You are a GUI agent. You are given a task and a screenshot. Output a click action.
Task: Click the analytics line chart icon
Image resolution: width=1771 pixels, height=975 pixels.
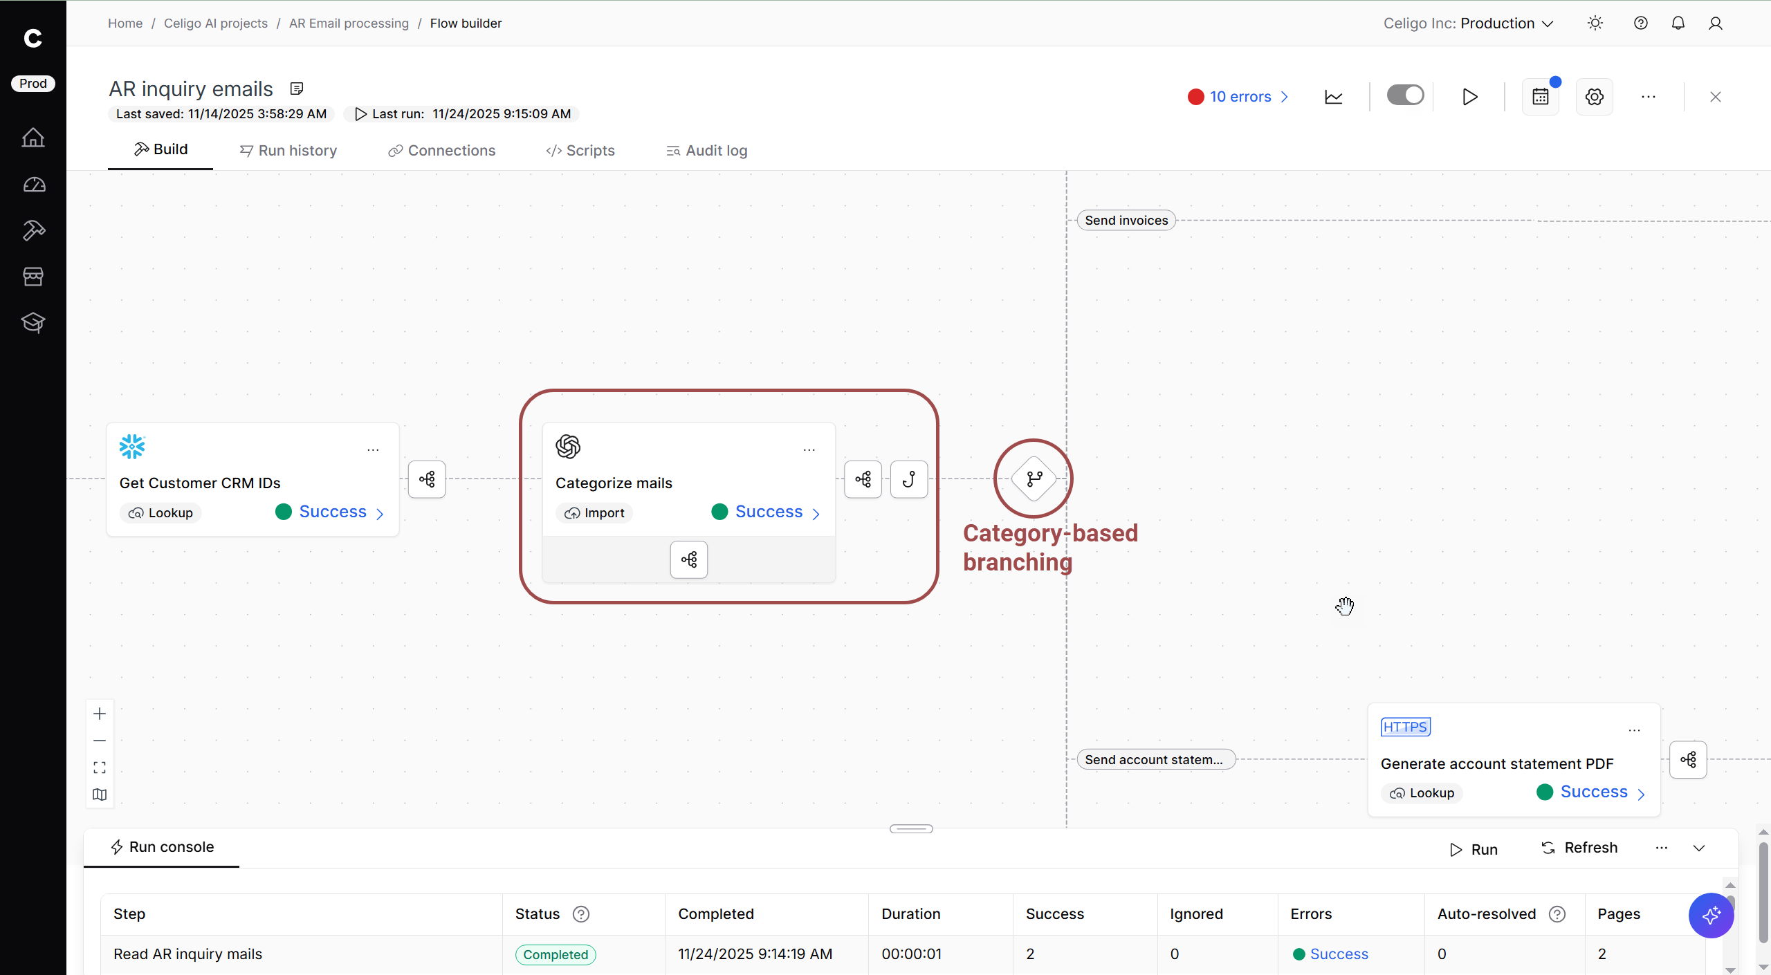click(x=1333, y=97)
